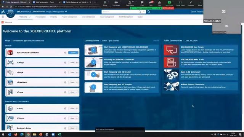Open the SOLIDWORKS User Forum community icon

(x=171, y=50)
